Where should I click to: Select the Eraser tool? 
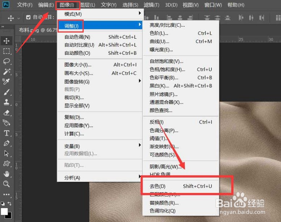point(7,113)
